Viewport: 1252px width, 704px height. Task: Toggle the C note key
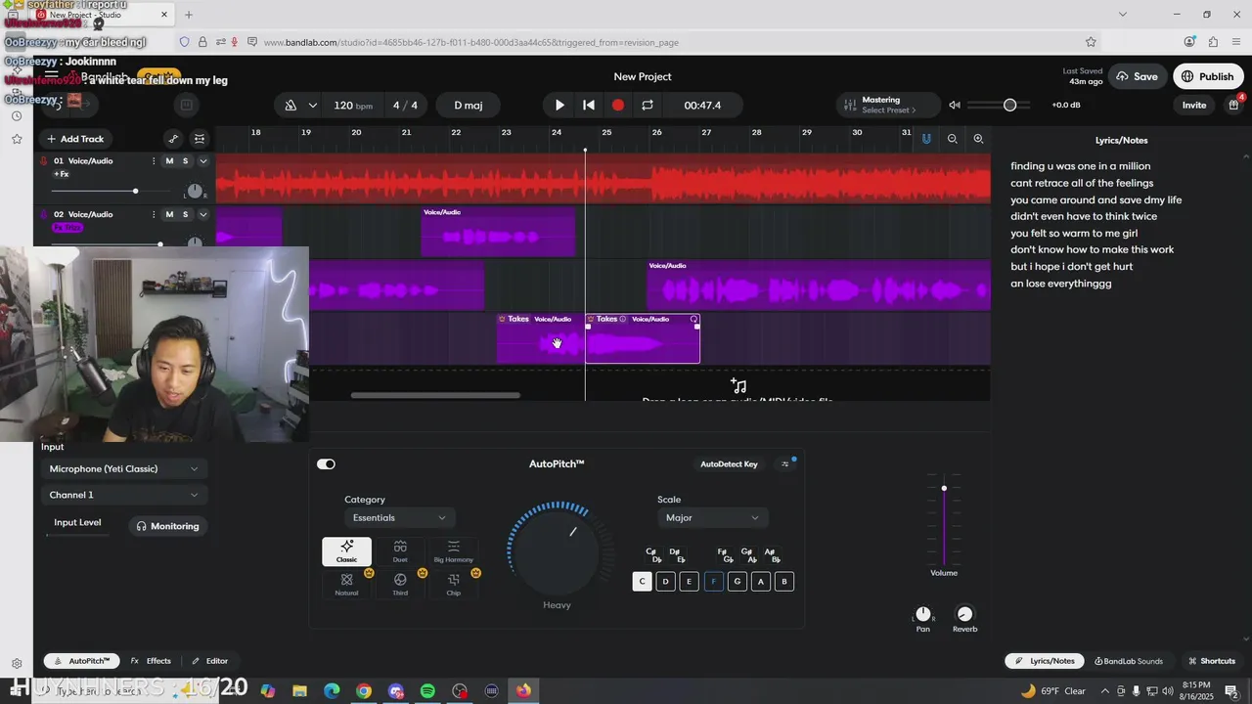click(x=643, y=582)
